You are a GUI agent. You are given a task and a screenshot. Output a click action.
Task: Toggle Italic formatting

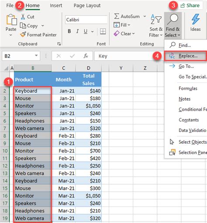(77, 31)
